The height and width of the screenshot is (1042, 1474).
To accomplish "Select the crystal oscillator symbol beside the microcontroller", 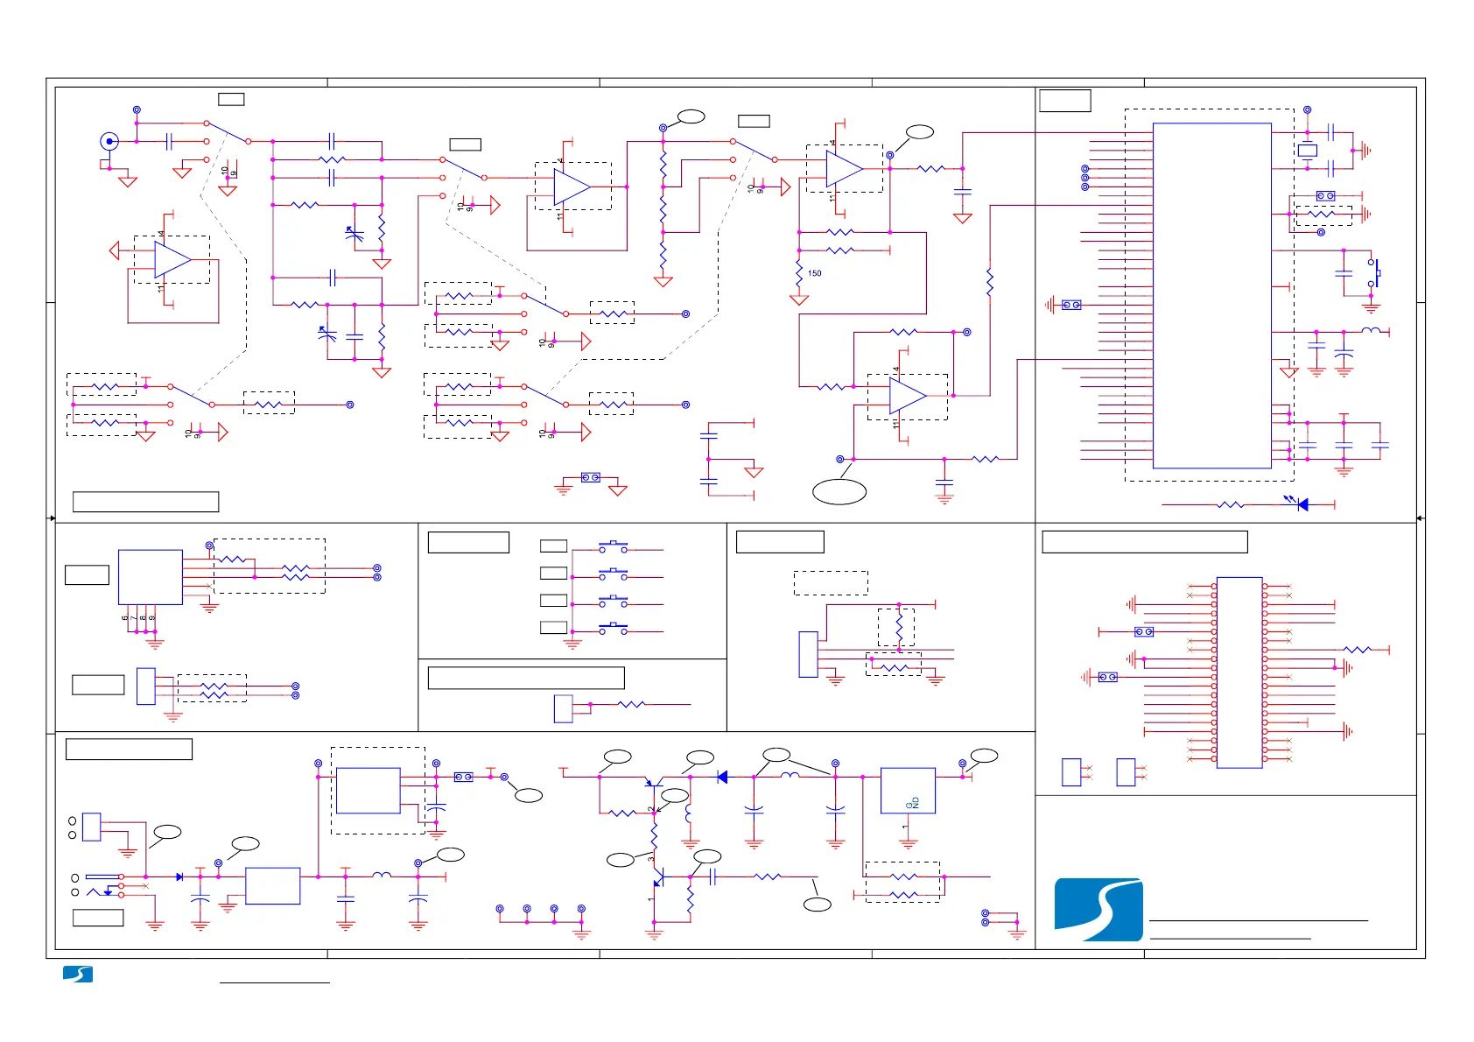I will [1307, 151].
